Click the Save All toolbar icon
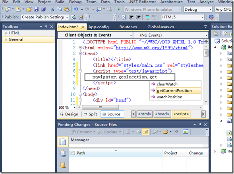 pyautogui.click(x=43, y=10)
